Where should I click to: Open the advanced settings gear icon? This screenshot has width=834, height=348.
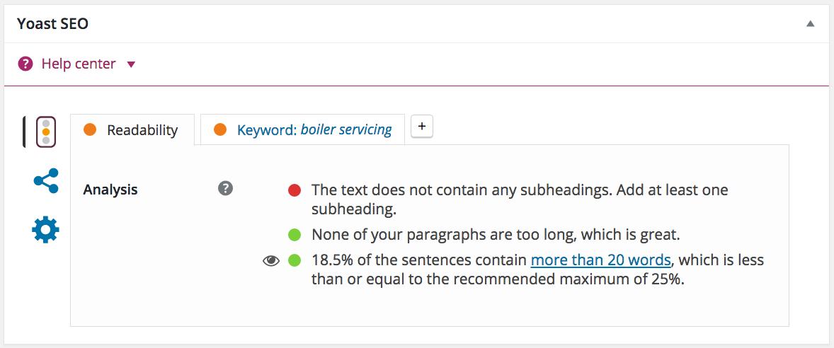(x=46, y=230)
